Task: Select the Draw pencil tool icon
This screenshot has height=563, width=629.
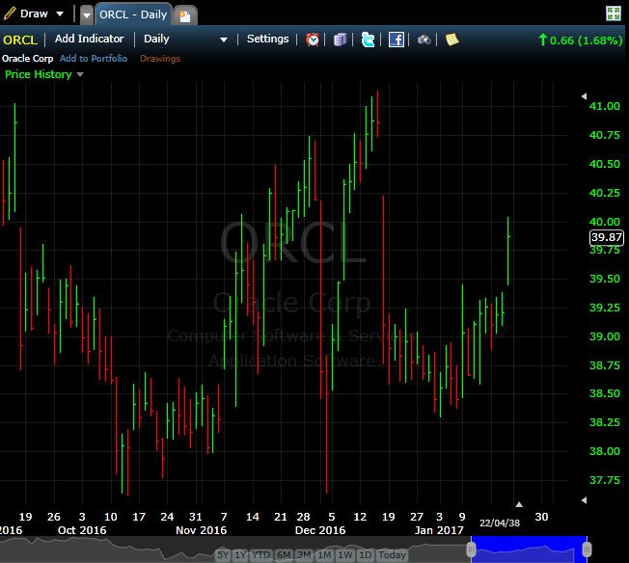Action: point(10,13)
